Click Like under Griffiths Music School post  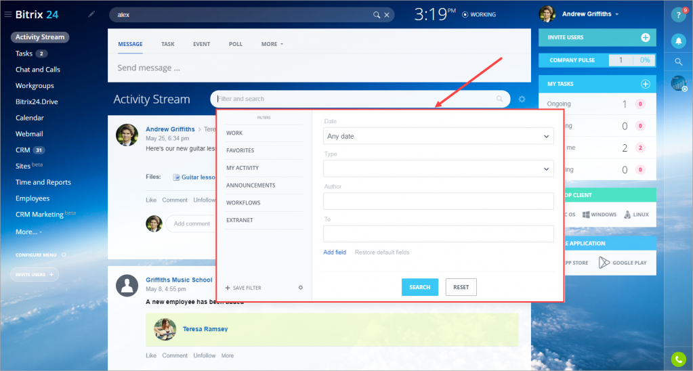151,355
